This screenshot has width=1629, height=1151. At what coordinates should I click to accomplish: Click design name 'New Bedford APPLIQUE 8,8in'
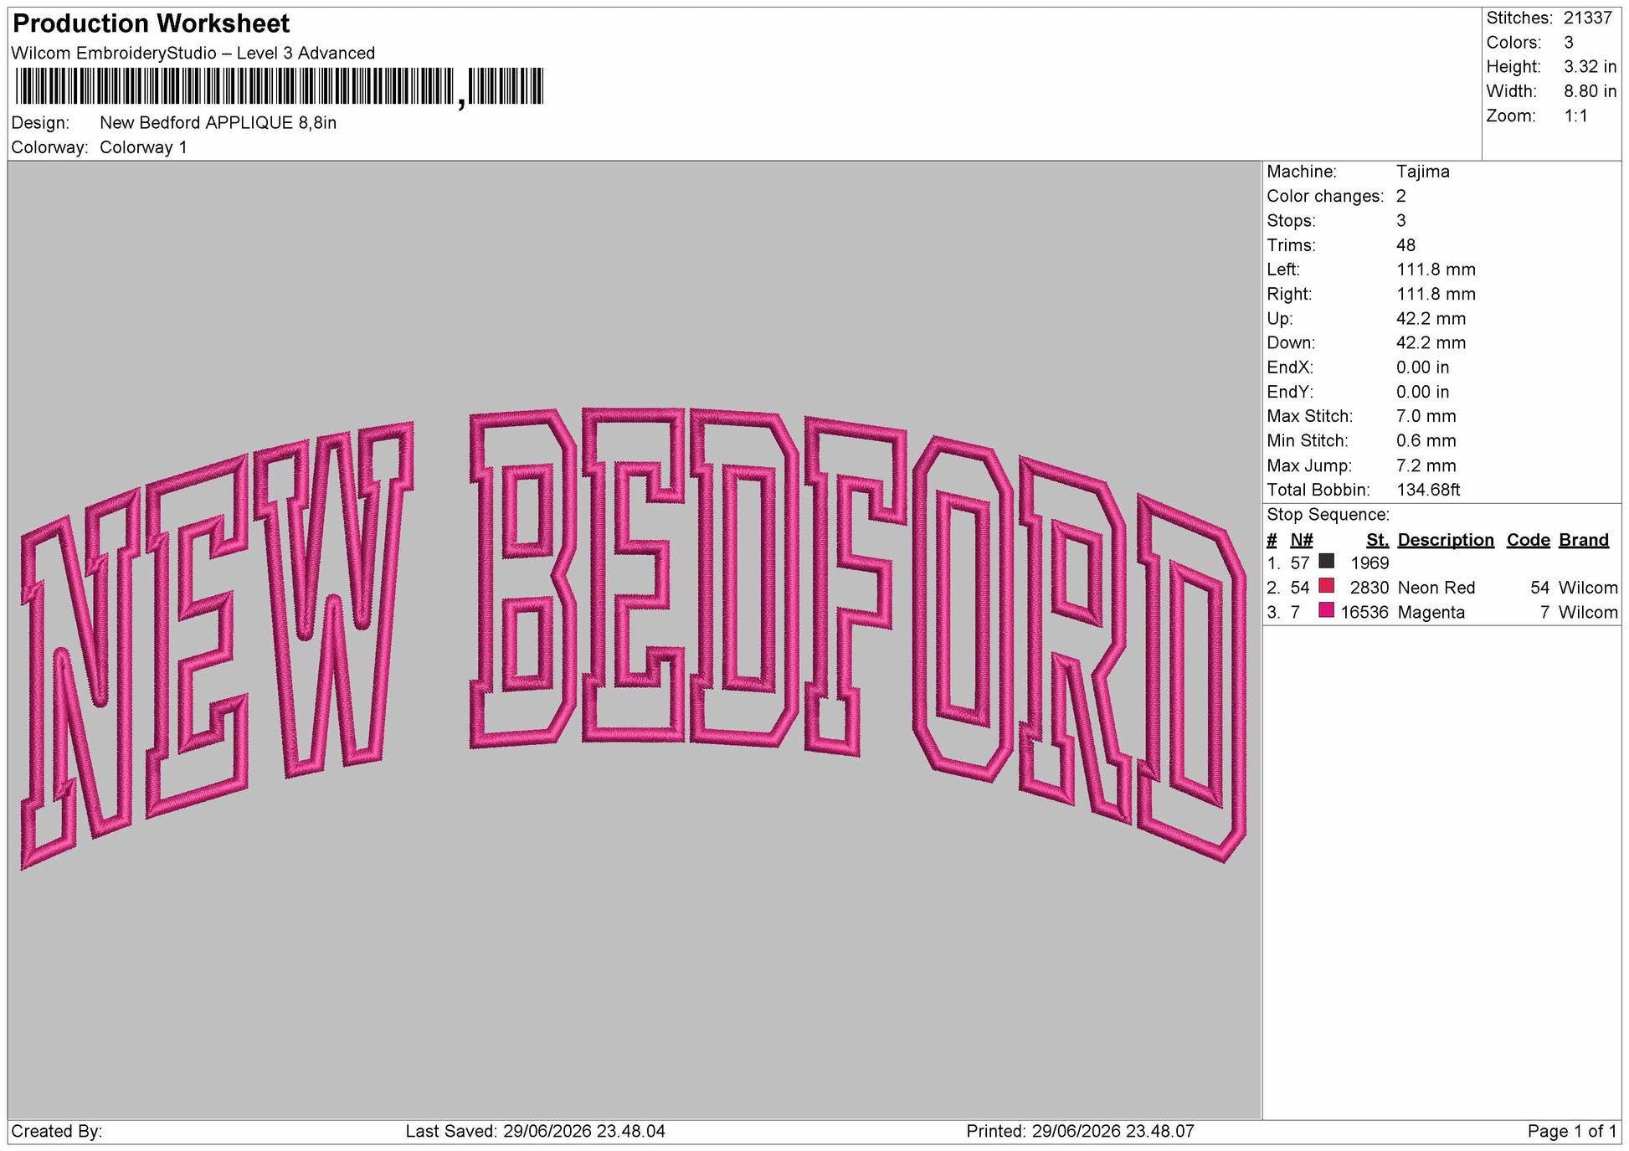[218, 123]
